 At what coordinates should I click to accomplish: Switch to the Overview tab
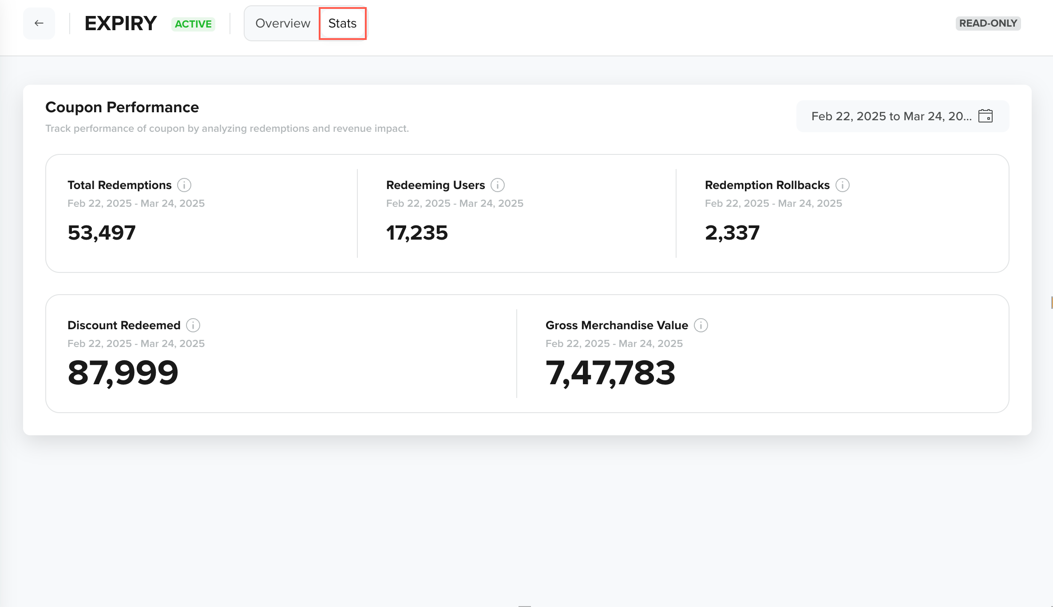coord(282,23)
